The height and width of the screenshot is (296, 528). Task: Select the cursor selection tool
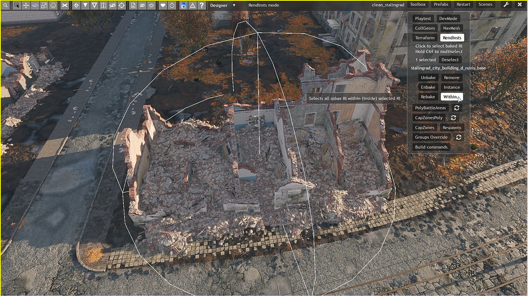tap(16, 5)
